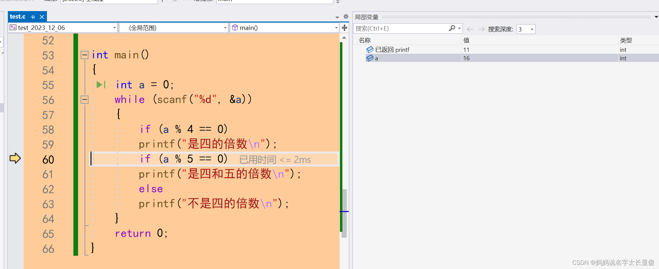659x269 pixels.
Task: Click the variable icon beside 已返回 printf
Action: (x=370, y=50)
